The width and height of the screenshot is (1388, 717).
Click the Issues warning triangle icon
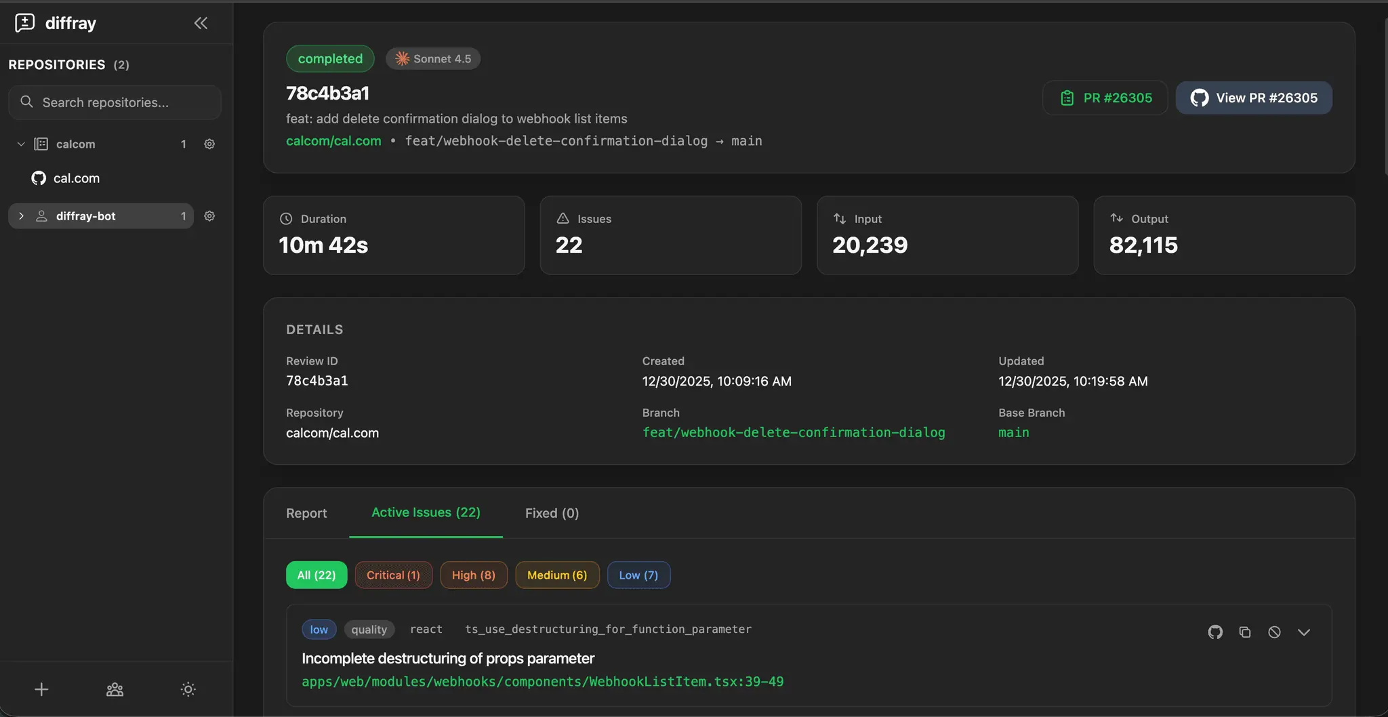point(563,218)
